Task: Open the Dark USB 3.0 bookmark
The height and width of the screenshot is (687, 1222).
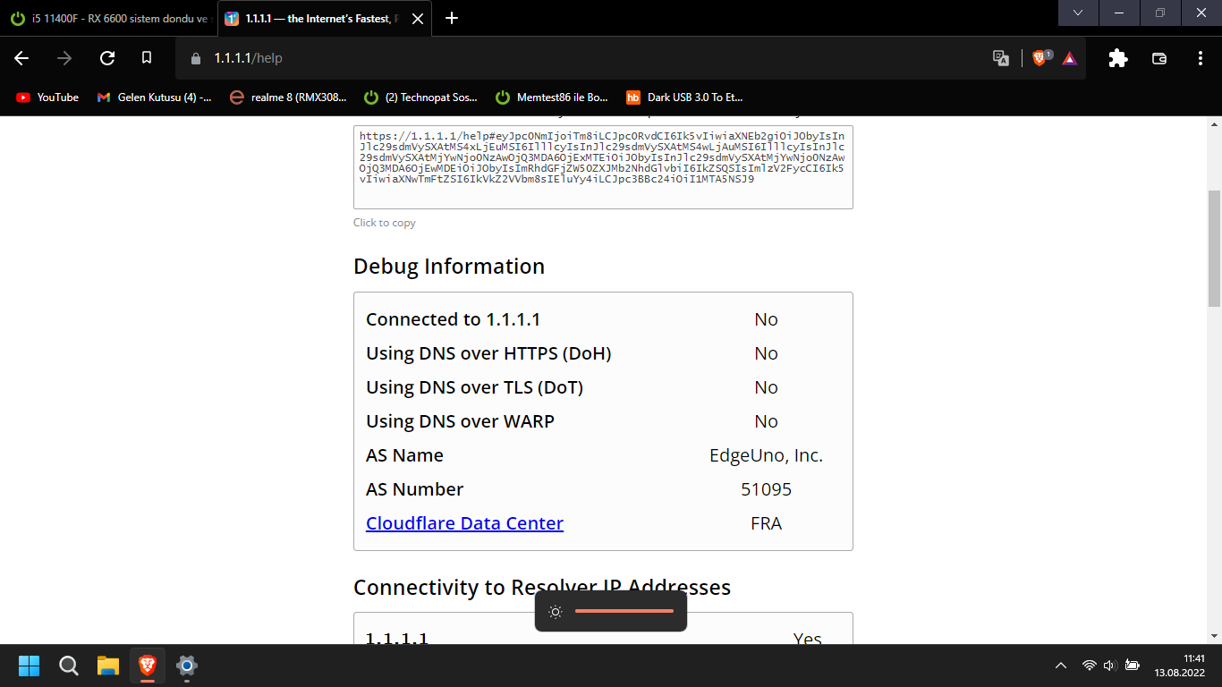Action: 684,98
